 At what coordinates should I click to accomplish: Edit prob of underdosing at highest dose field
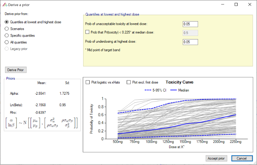pyautogui.click(x=190, y=42)
